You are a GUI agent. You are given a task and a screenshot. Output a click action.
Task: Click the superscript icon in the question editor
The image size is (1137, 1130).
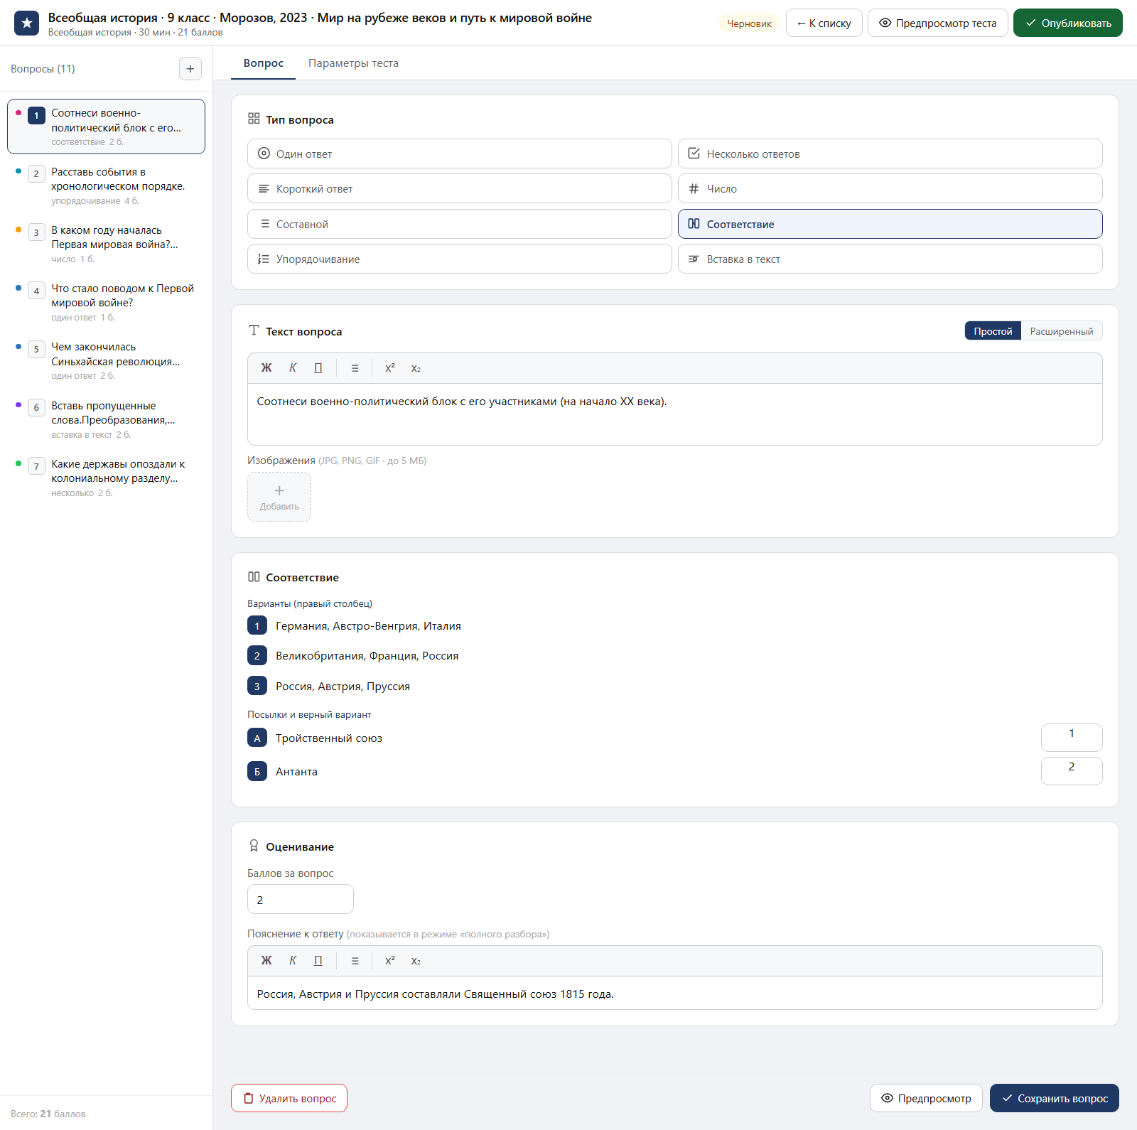(390, 368)
